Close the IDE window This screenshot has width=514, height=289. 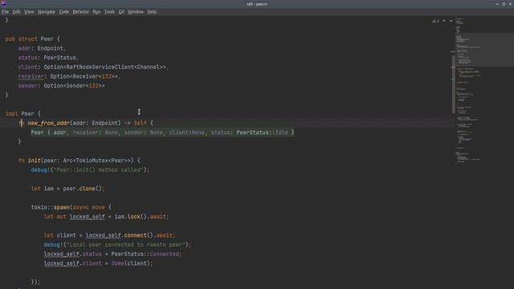click(511, 4)
